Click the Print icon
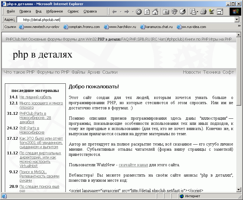This screenshot has width=243, height=200. pos(203,12)
